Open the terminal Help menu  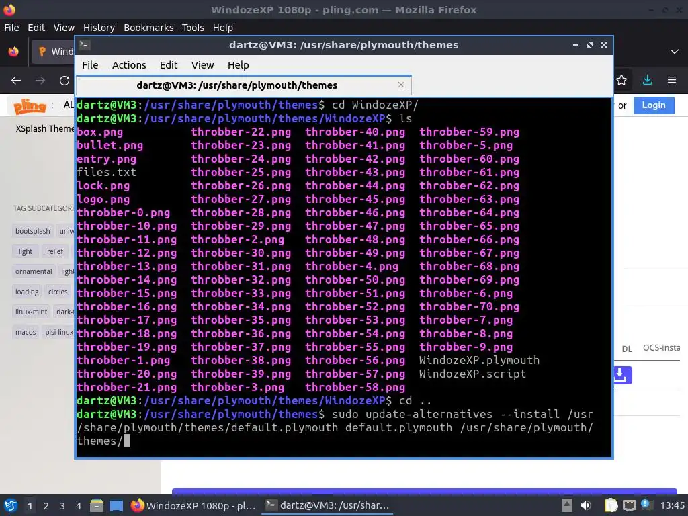pyautogui.click(x=239, y=65)
